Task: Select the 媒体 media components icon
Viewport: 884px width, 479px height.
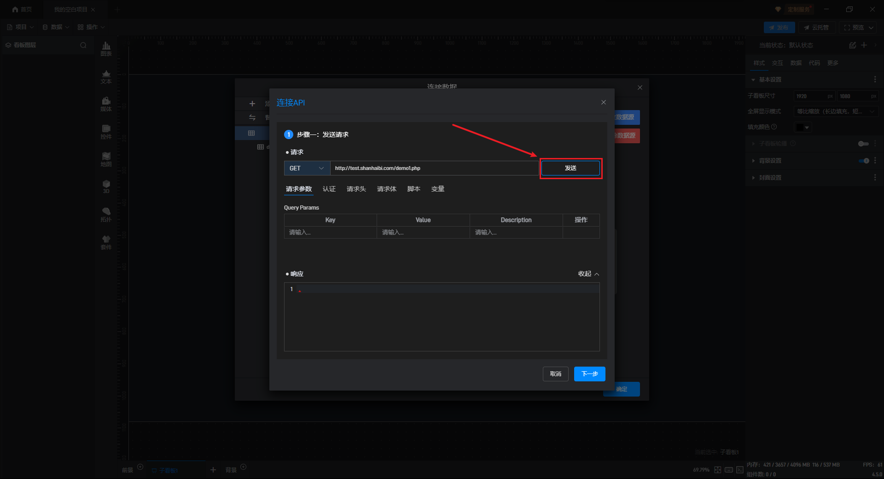Action: (x=106, y=104)
